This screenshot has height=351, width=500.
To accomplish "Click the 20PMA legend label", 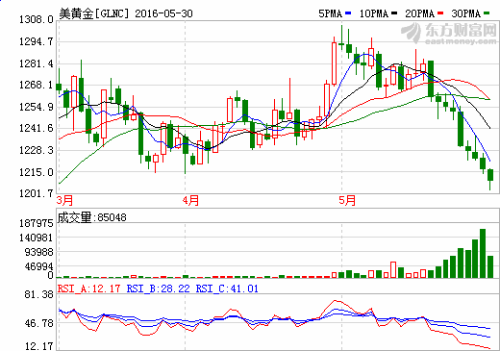I will pos(419,13).
